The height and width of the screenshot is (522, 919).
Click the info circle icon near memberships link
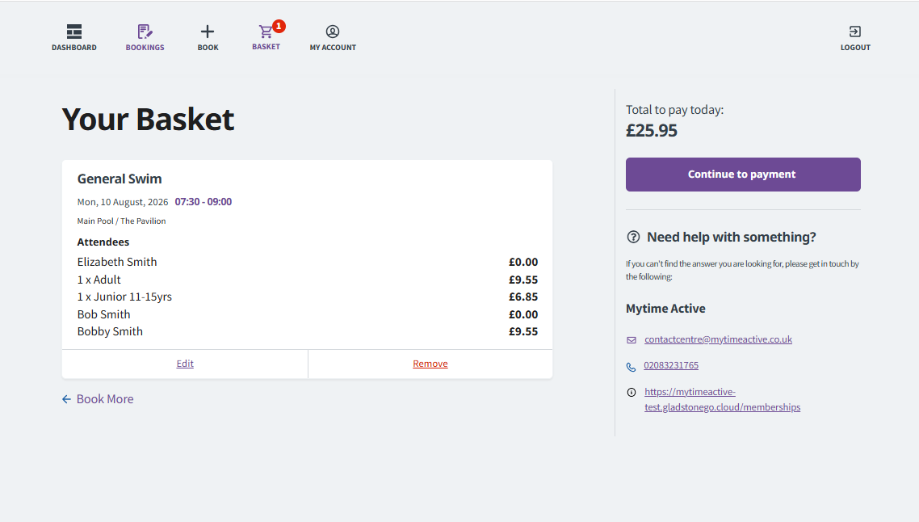click(632, 393)
